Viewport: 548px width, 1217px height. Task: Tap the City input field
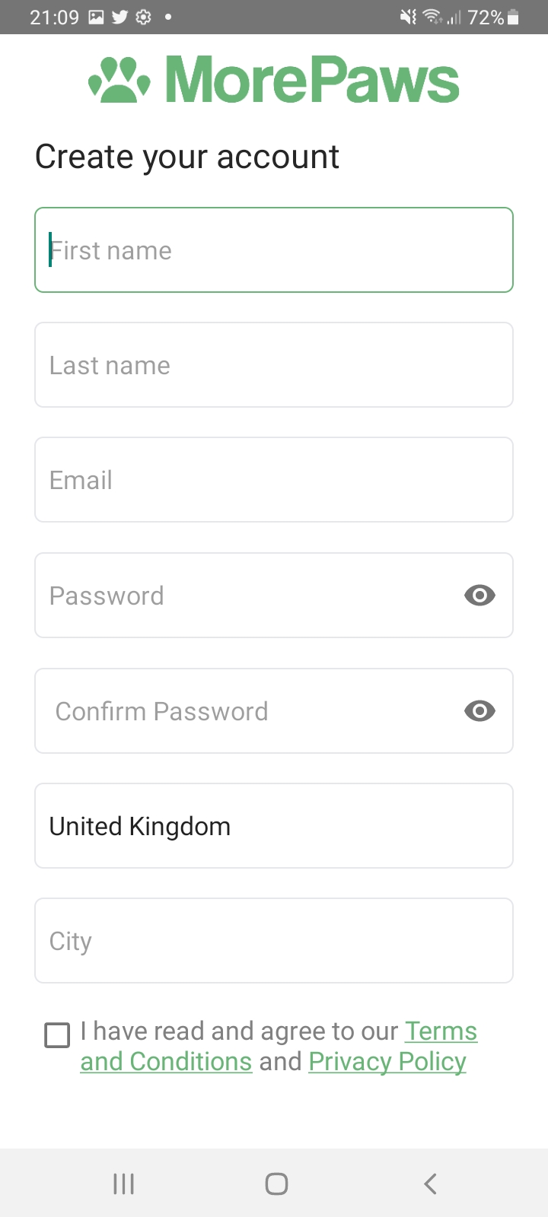pos(274,941)
